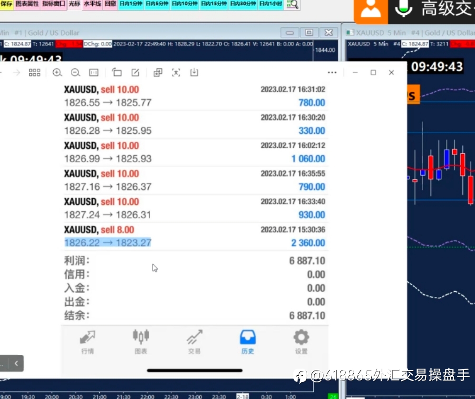The width and height of the screenshot is (475, 399).
Task: Select the highlighted 1826.22 → 1823.27 price
Action: pos(107,243)
